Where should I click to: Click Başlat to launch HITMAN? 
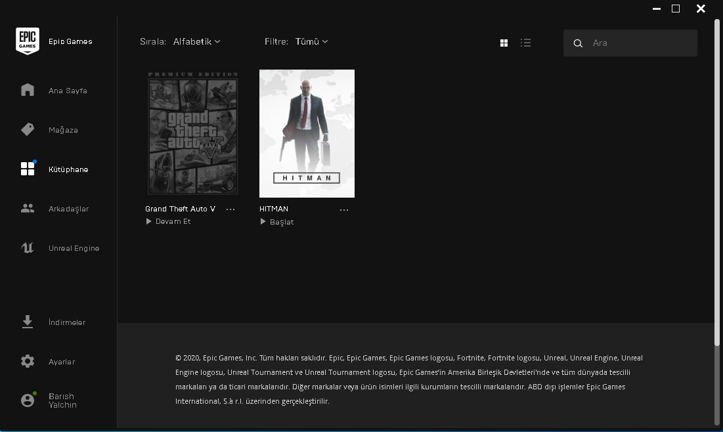[282, 222]
